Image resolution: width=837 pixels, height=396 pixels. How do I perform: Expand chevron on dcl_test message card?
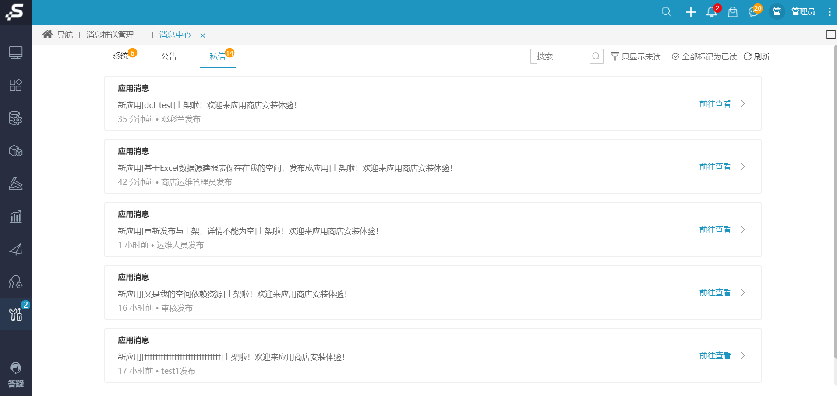[x=743, y=104]
